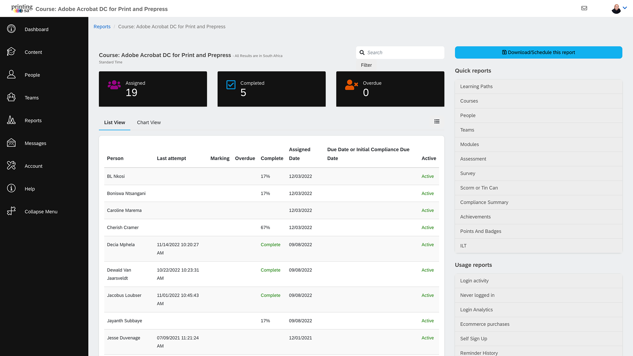Click 67% completion for Cherish Cramer

[x=265, y=227]
